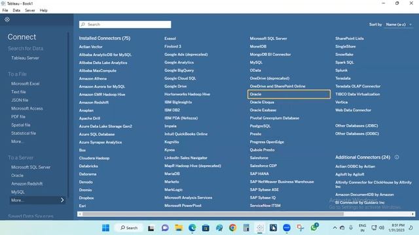Choose the Teradata connector

(343, 78)
